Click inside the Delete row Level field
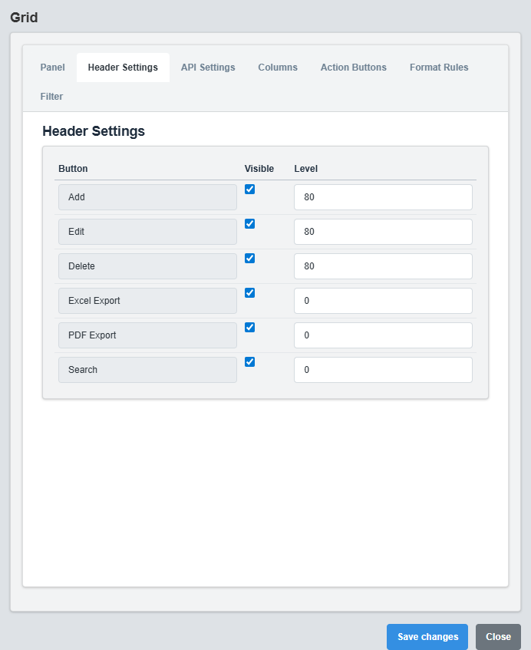Viewport: 531px width, 650px height. pyautogui.click(x=382, y=266)
